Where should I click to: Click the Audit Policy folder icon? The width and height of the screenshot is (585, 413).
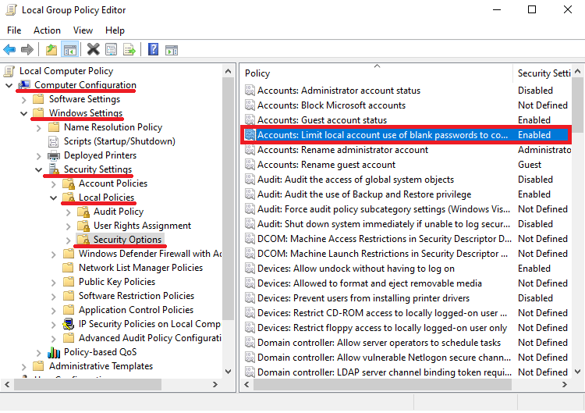[83, 212]
